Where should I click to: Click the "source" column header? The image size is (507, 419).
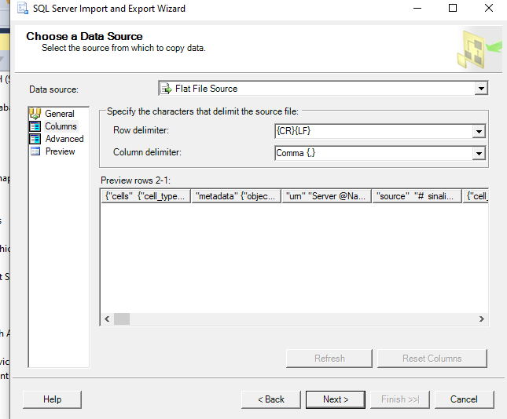click(x=417, y=196)
